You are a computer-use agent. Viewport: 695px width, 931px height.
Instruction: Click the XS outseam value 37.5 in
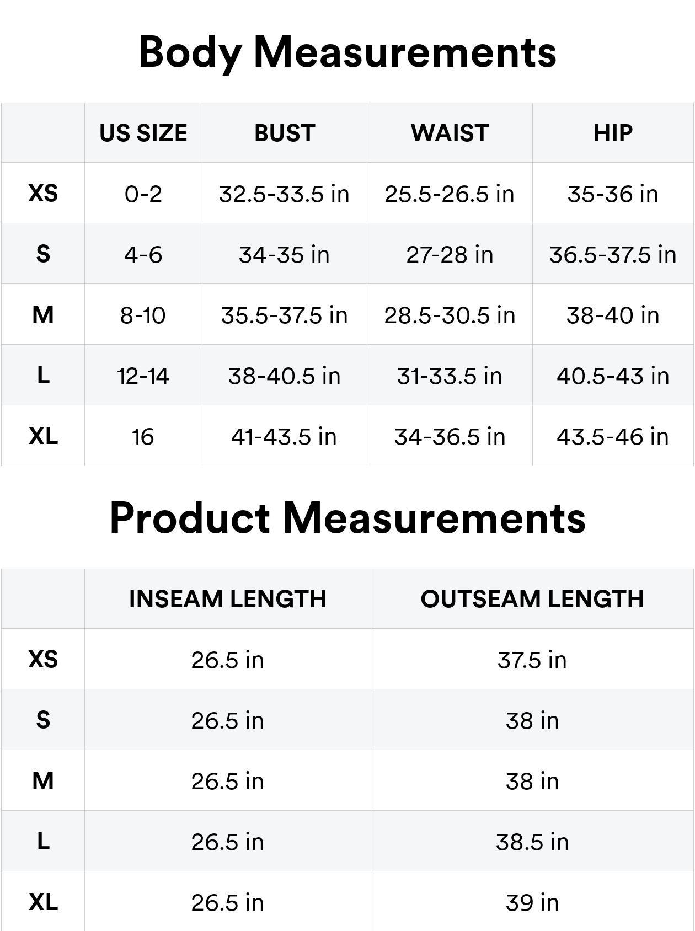pyautogui.click(x=532, y=660)
